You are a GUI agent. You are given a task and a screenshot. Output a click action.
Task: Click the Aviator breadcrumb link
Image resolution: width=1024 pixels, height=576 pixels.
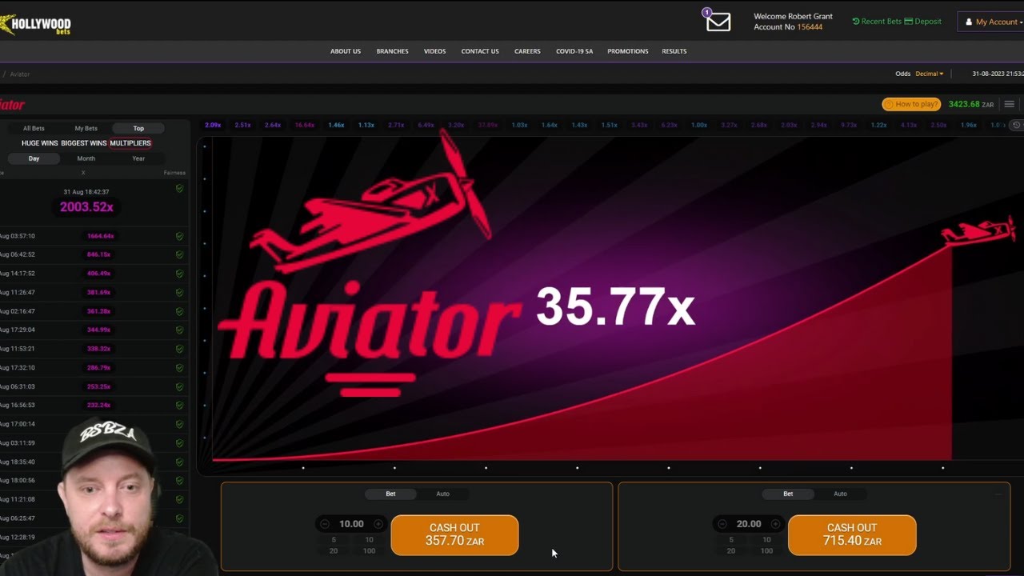[20, 74]
